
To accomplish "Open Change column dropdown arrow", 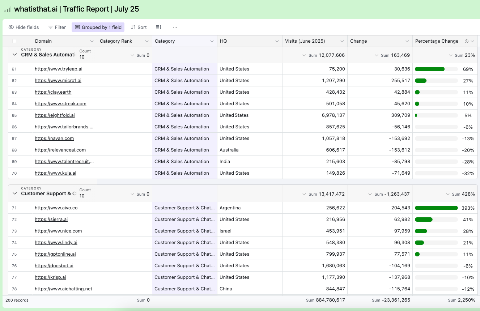I will [407, 41].
